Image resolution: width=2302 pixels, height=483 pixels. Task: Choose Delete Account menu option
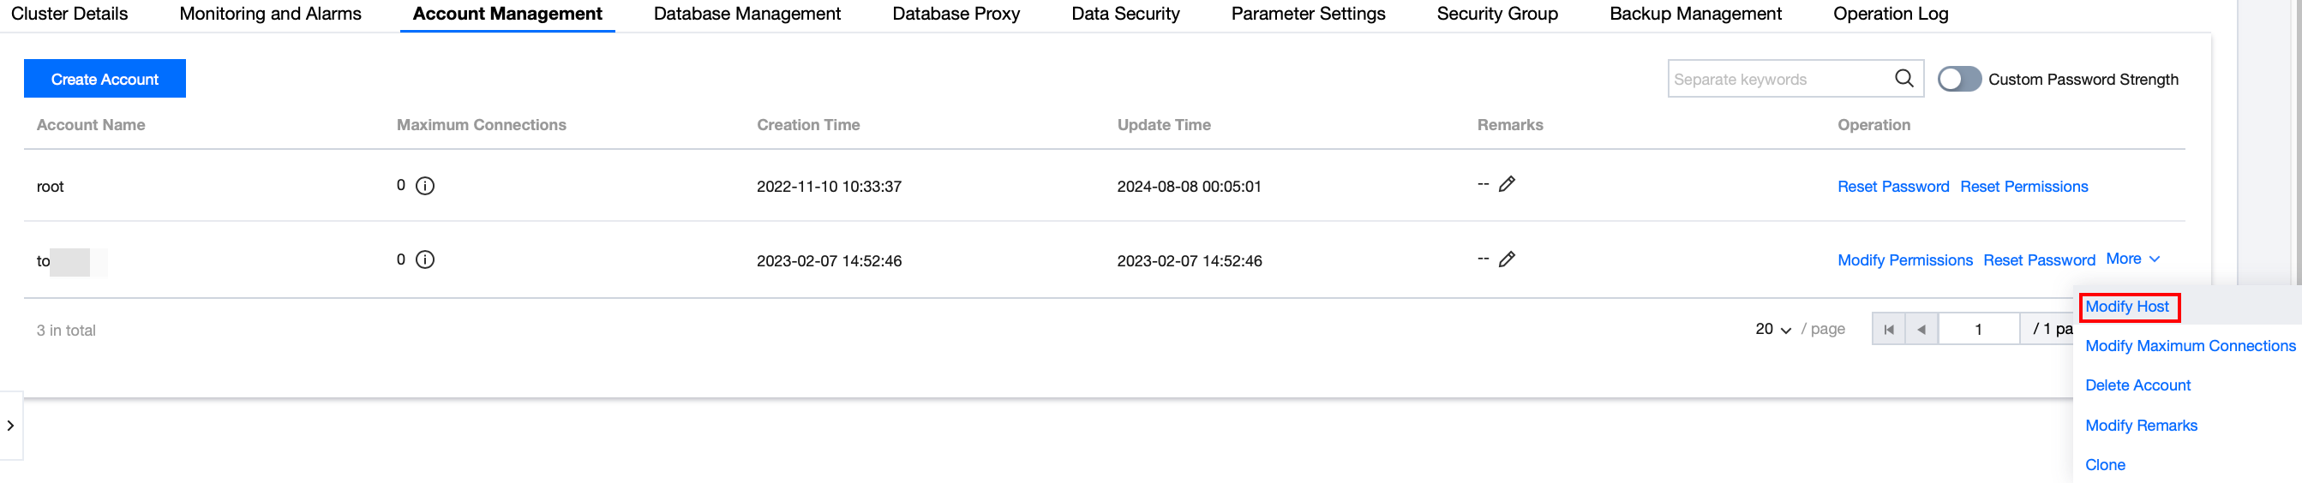(x=2137, y=385)
